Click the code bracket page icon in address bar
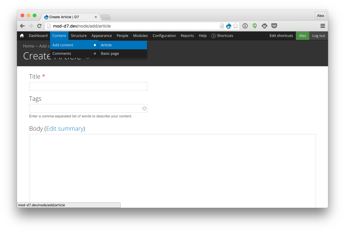345x232 pixels. (222, 26)
